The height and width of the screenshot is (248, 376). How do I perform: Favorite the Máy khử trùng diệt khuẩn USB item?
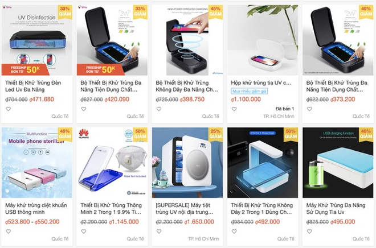(x=9, y=232)
